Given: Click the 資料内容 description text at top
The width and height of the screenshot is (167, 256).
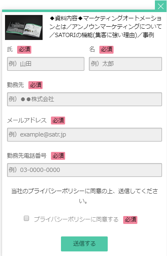Looking at the screenshot, I should (x=106, y=27).
